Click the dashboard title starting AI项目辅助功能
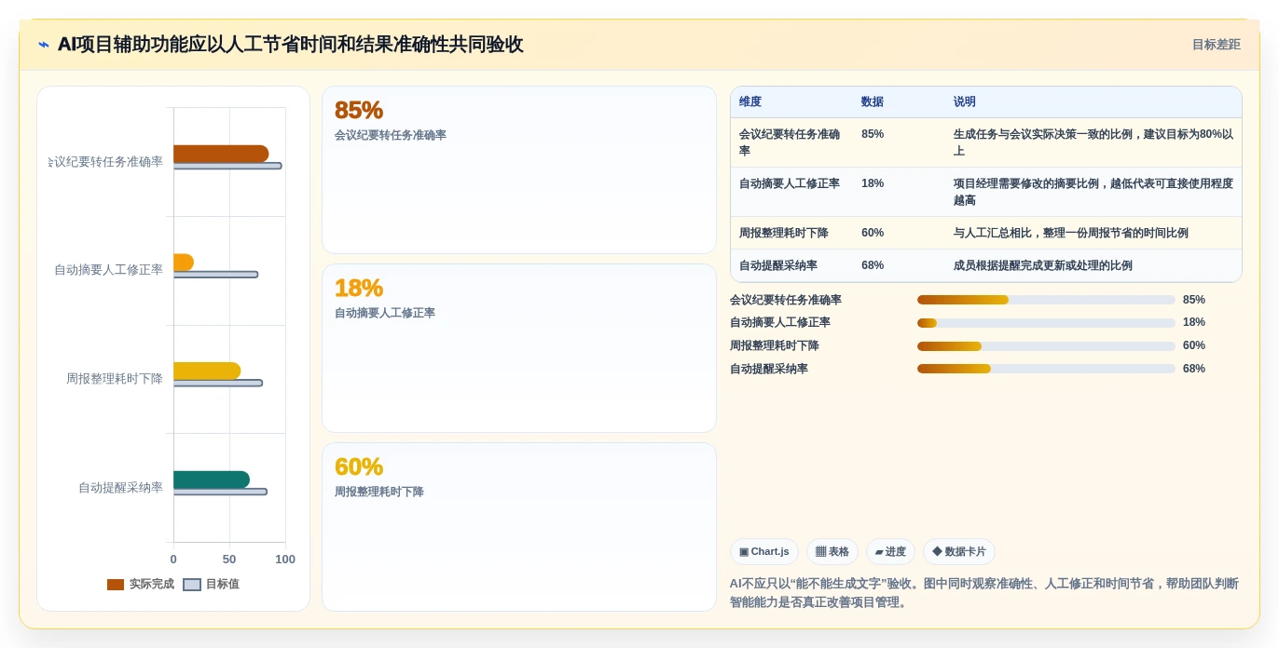 (x=290, y=45)
